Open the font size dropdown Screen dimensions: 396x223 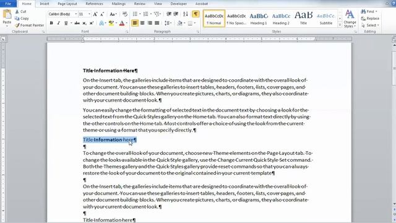tap(89, 14)
